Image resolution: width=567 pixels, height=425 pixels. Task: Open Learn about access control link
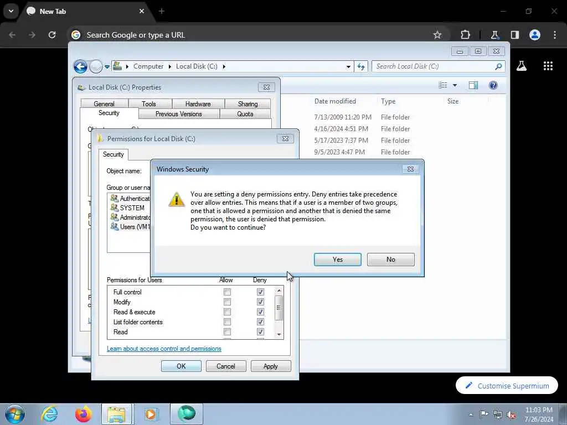(x=164, y=349)
